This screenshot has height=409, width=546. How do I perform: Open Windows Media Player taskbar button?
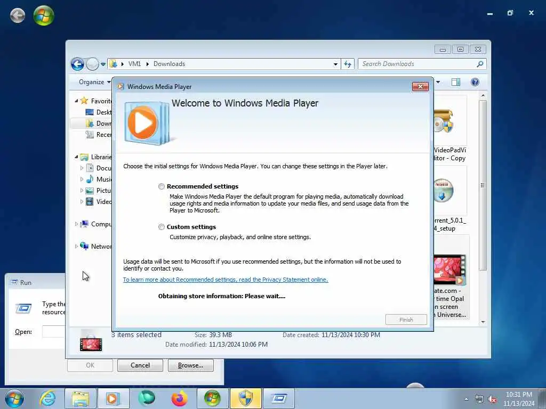click(113, 398)
